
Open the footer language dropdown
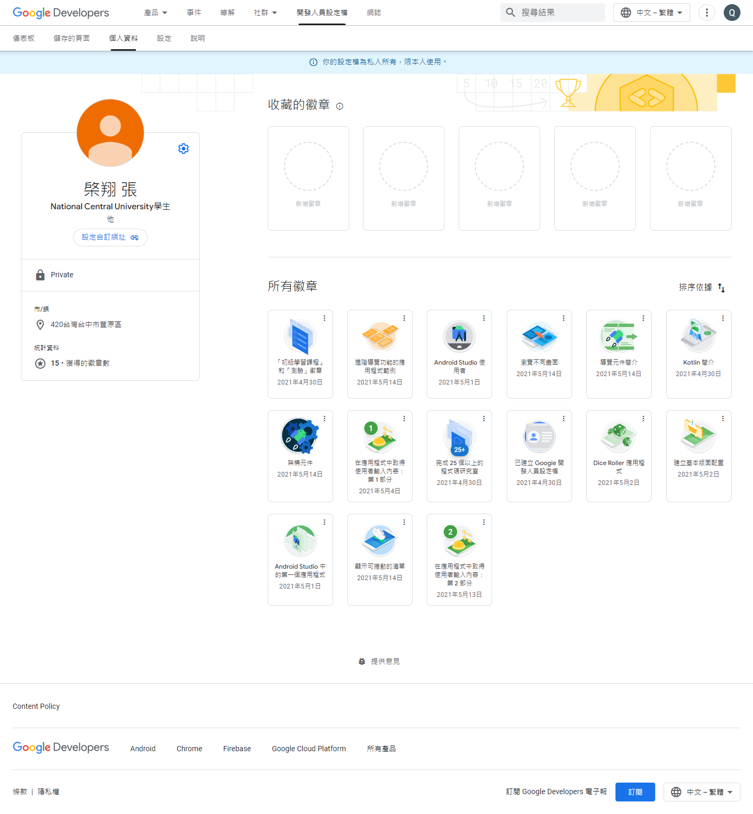(702, 792)
